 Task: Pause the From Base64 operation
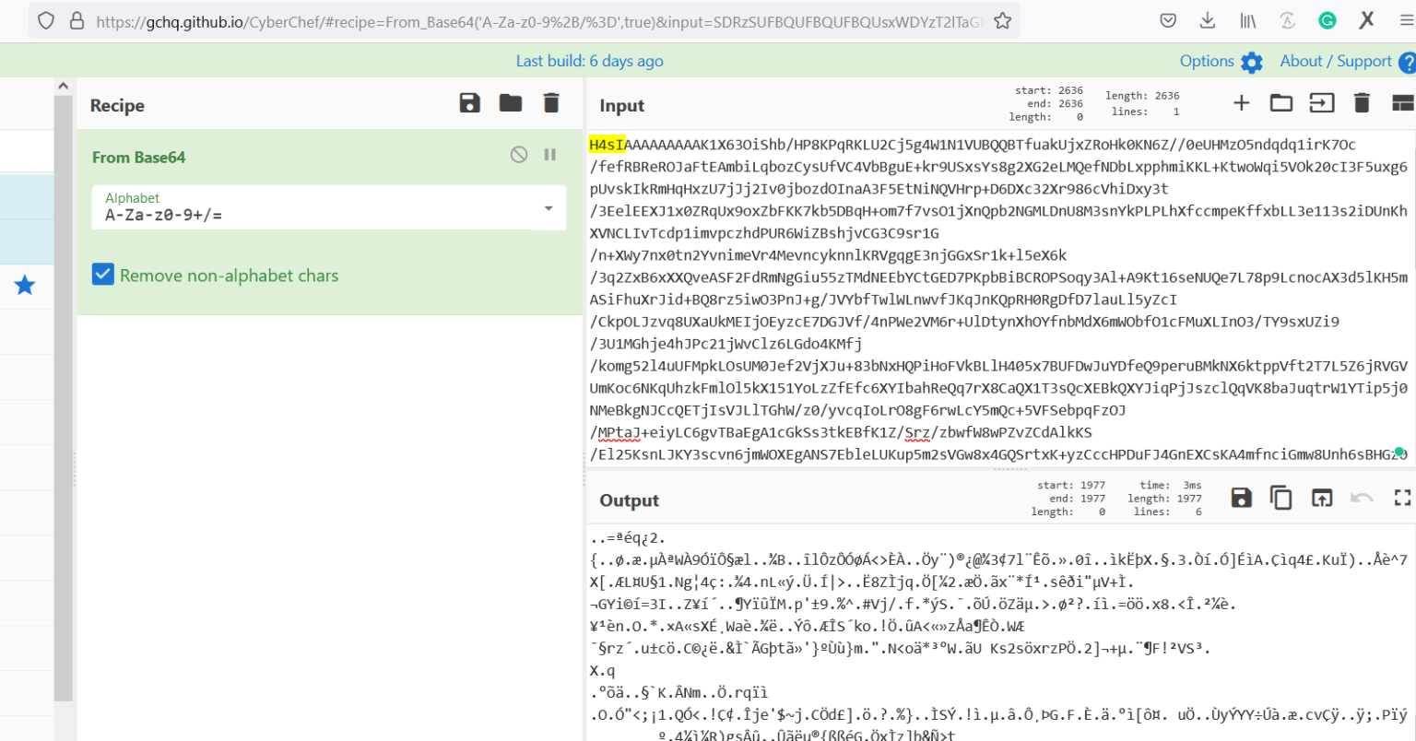[x=549, y=154]
